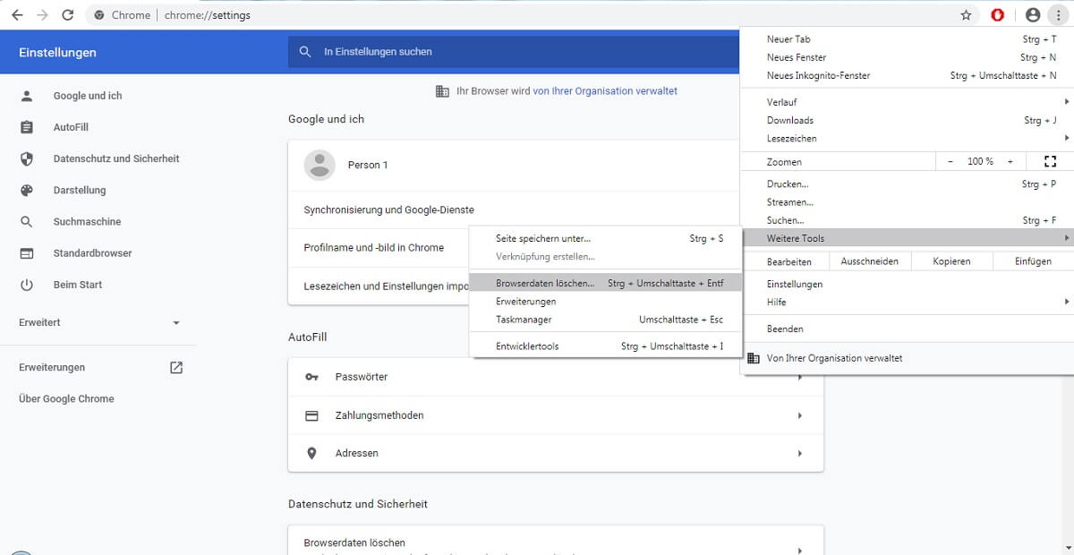Select Neuer Tab from the menu
This screenshot has width=1074, height=555.
[907, 39]
